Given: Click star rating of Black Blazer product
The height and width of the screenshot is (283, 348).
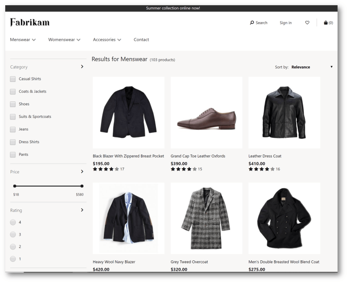Looking at the screenshot, I should [x=106, y=169].
